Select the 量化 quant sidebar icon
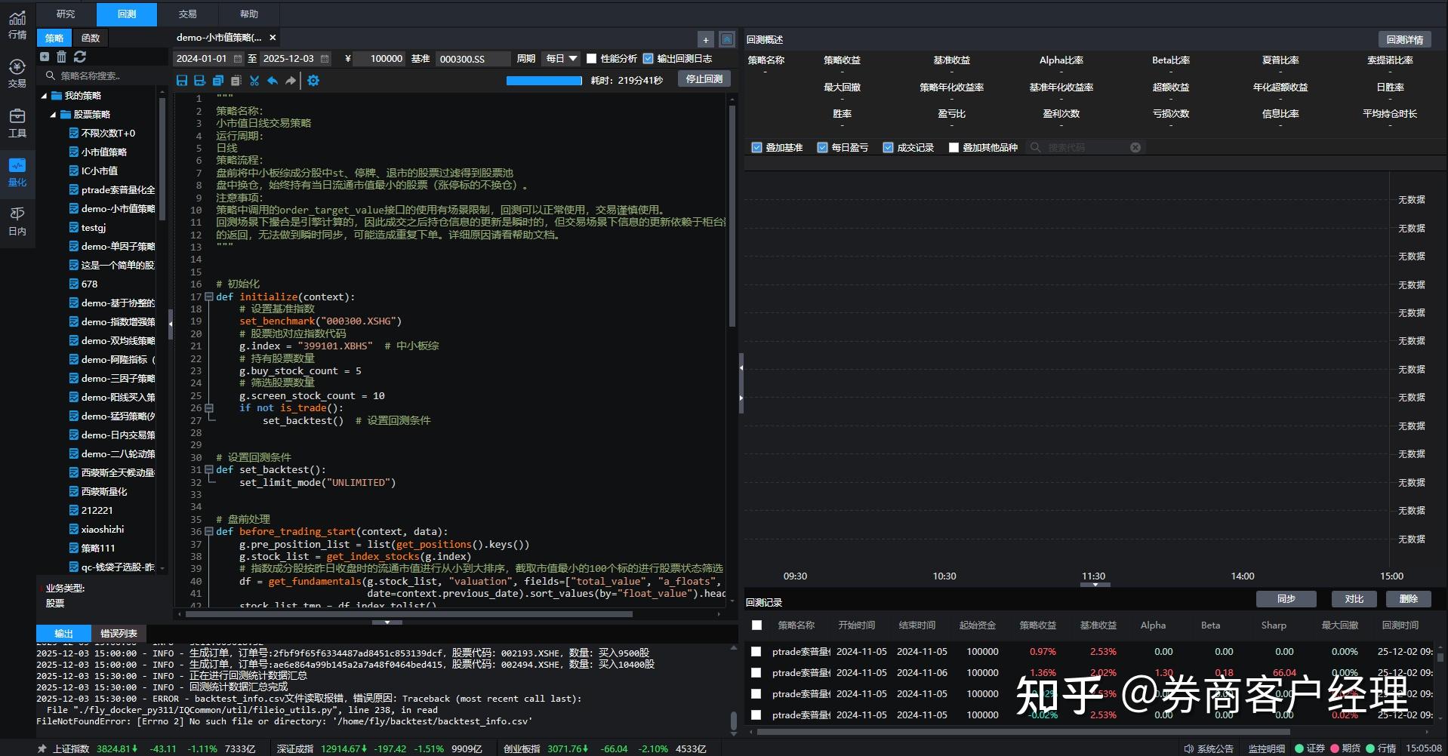The image size is (1448, 756). coord(17,172)
